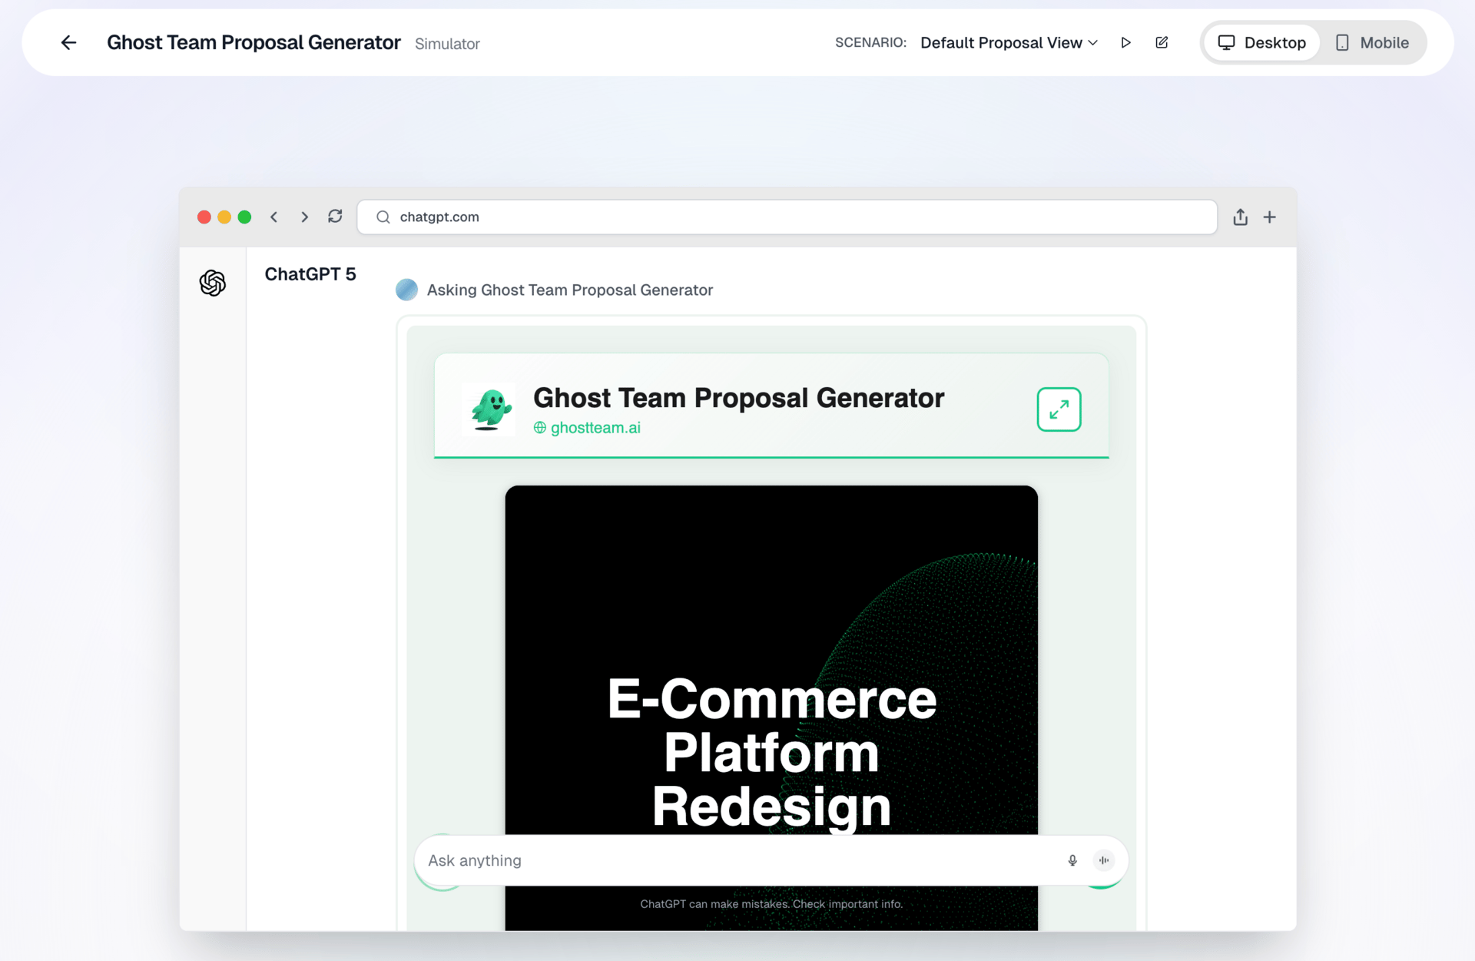Edit scenario using the pencil icon
Screen dimensions: 1475x961
coord(1162,43)
